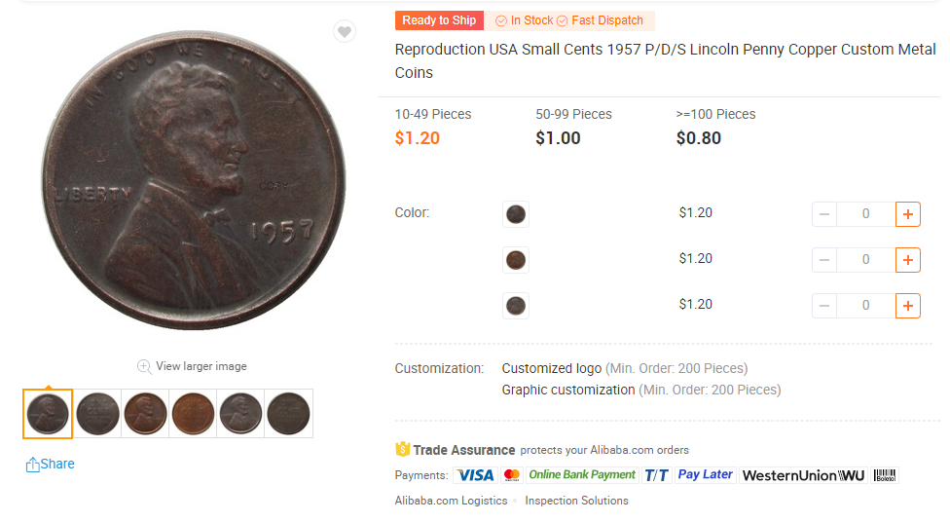Open the Alibaba.com Logistics link
Screen dimensions: 950x522
451,501
